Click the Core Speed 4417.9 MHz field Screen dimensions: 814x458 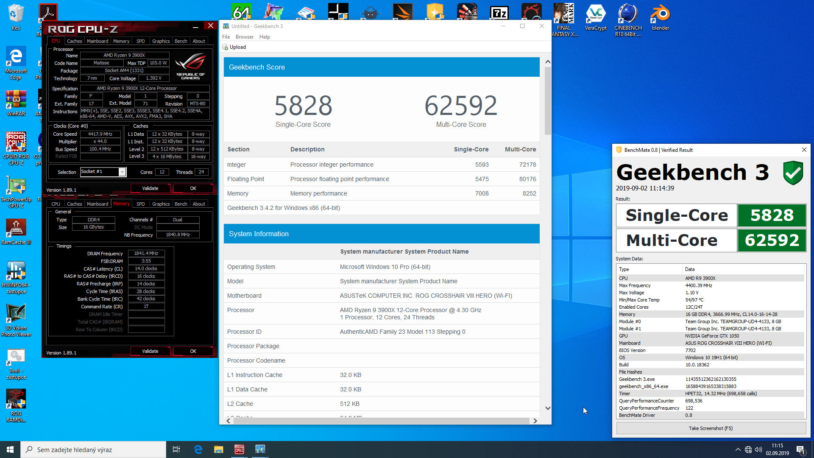[x=100, y=134]
